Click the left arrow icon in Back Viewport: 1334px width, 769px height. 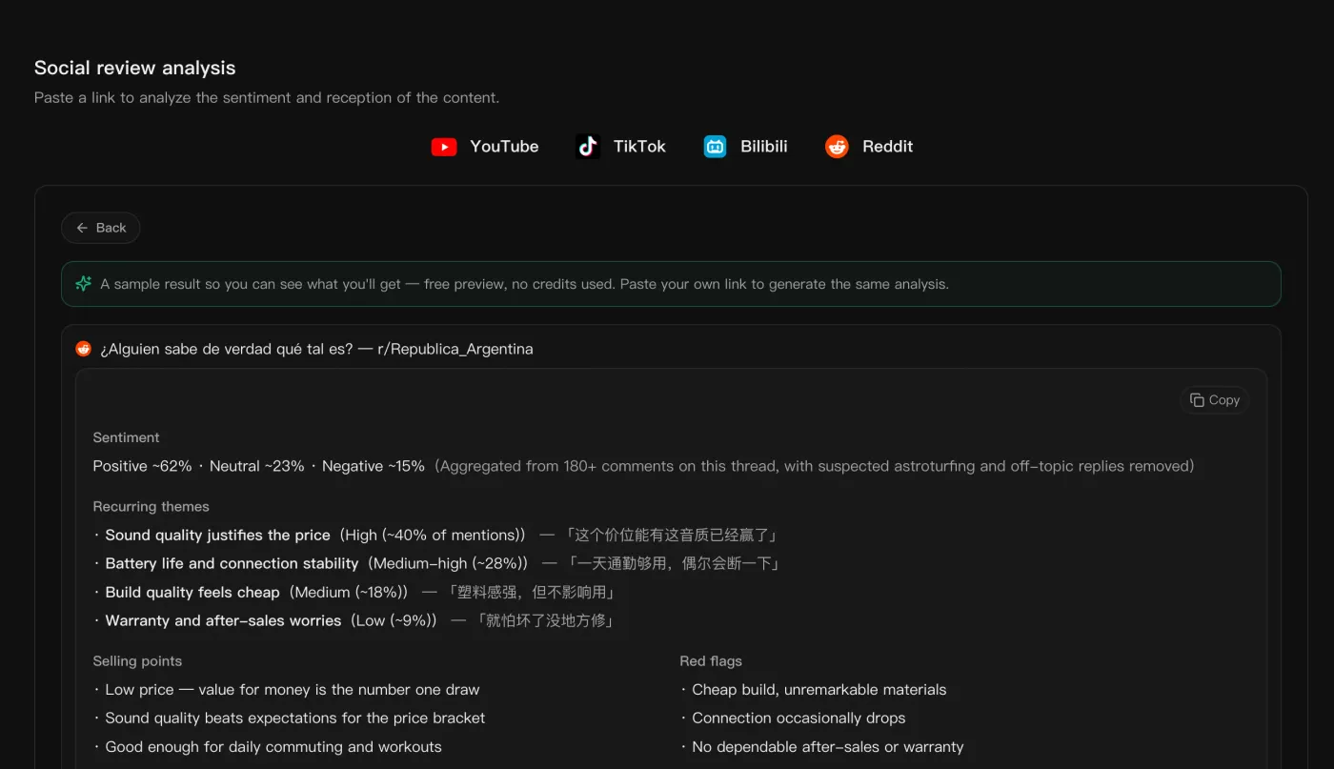pyautogui.click(x=82, y=228)
